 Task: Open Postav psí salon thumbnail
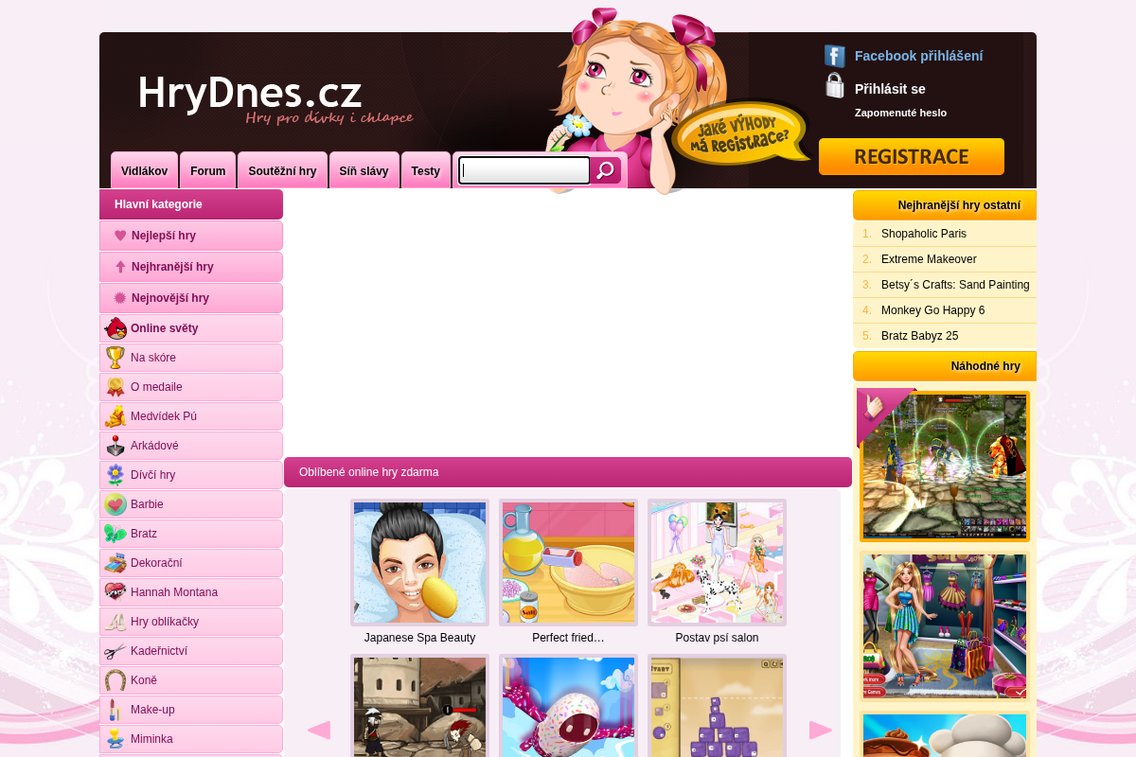tap(717, 562)
